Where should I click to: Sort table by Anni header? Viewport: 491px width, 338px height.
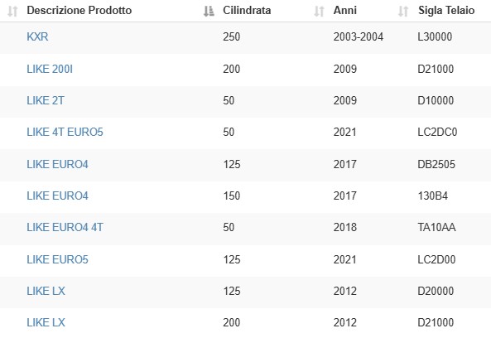coord(344,10)
